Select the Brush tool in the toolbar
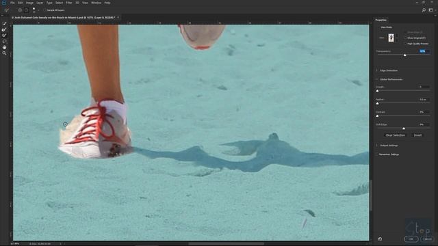Image resolution: width=438 pixels, height=246 pixels. point(4,36)
